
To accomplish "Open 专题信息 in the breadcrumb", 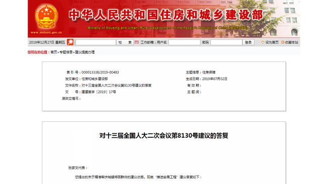I will point(66,52).
